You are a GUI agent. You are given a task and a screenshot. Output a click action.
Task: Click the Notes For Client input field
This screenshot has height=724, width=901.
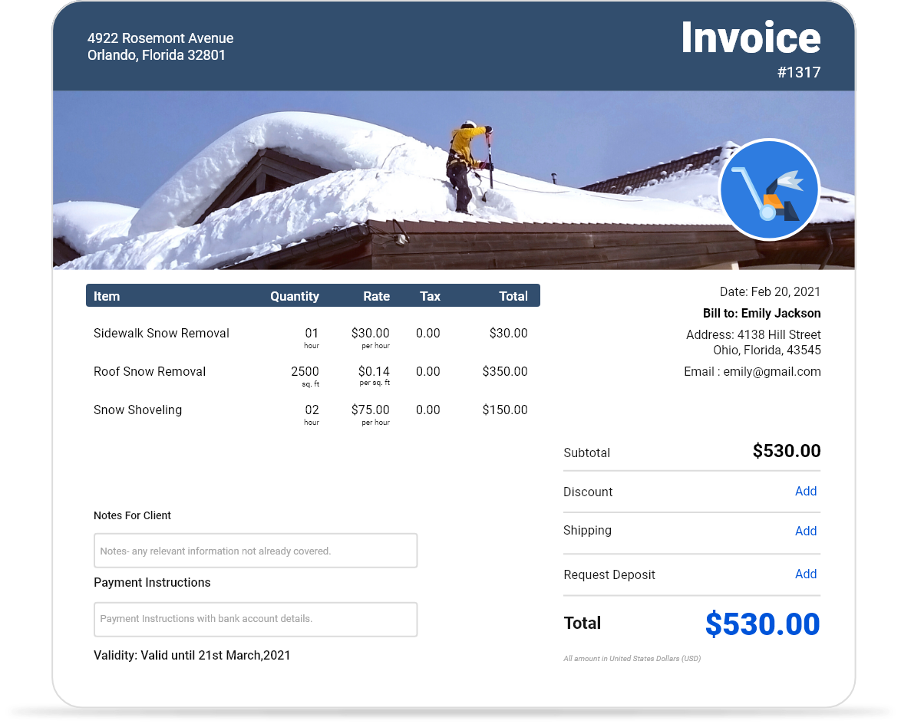[x=256, y=551]
